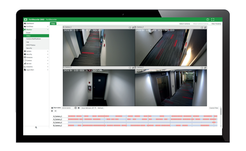Image resolution: width=246 pixels, height=151 pixels.
Task: Maximize the A_Camera_4 video pane
Action: (130, 68)
